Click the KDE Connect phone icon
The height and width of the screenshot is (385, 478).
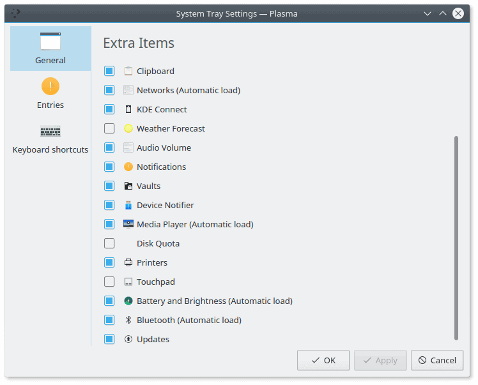128,109
